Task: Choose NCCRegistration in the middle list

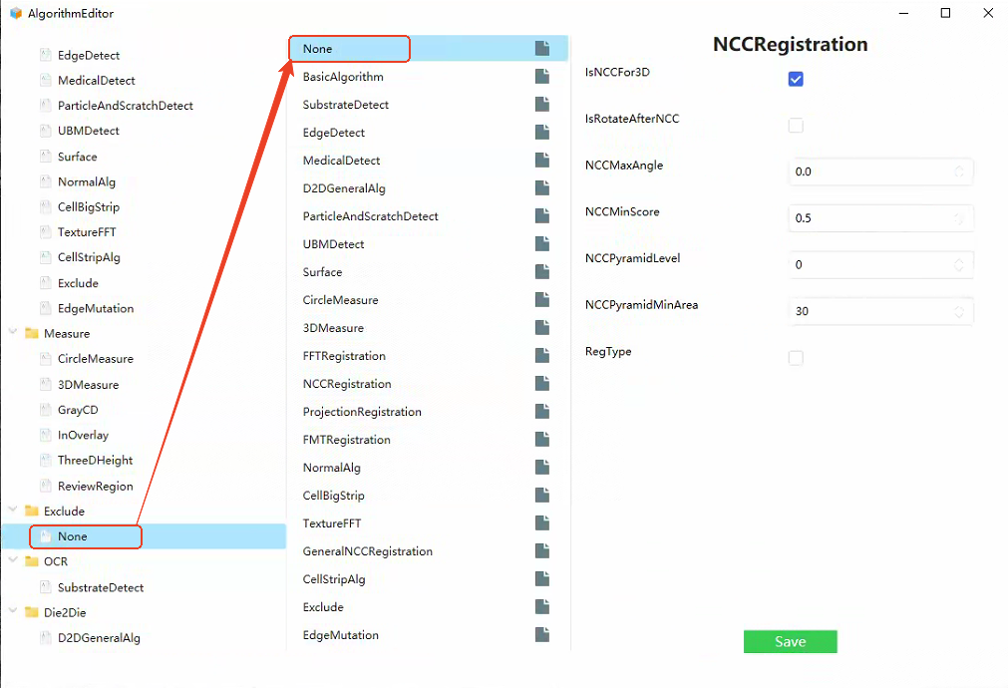Action: [x=347, y=384]
